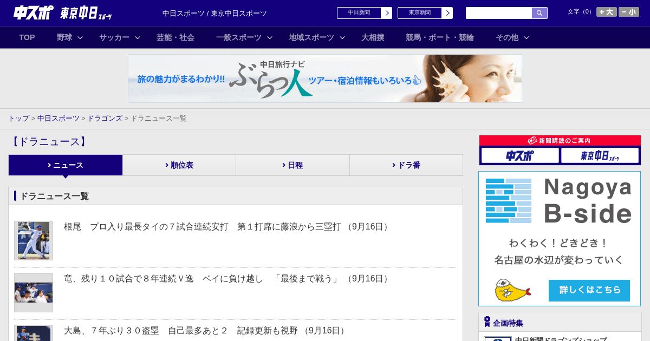Select the ニュース tab
This screenshot has height=341, width=650.
coord(66,165)
